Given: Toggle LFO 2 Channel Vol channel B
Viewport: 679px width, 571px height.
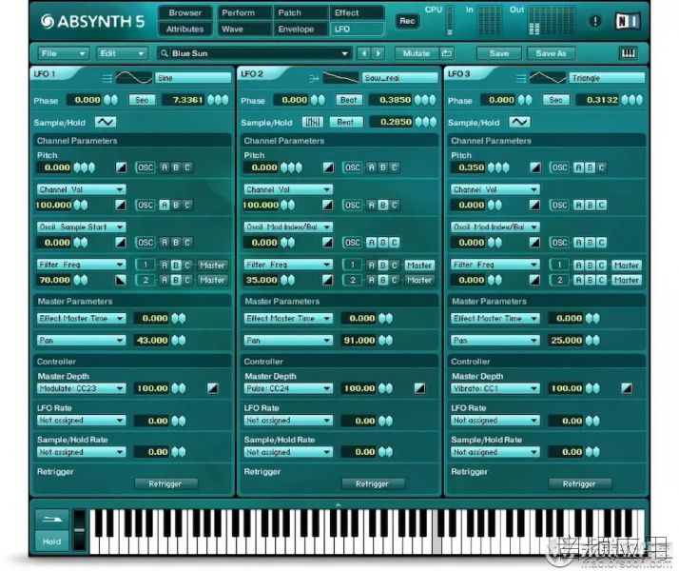Looking at the screenshot, I should (383, 205).
